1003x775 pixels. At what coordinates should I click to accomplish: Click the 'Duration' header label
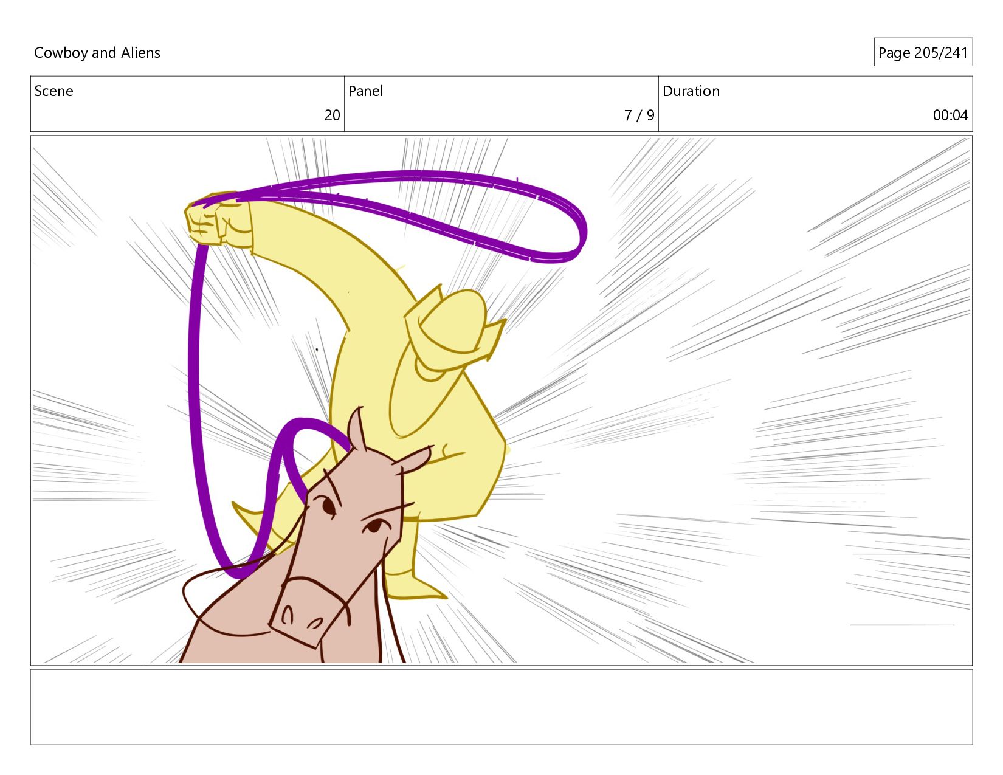tap(691, 91)
